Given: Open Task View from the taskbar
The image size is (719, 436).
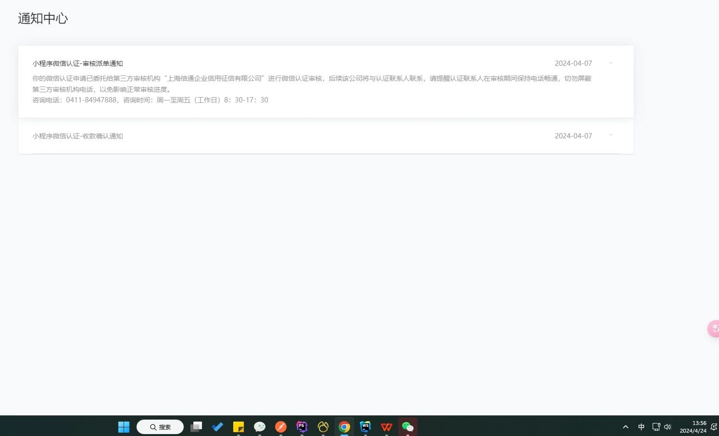Looking at the screenshot, I should click(x=196, y=427).
